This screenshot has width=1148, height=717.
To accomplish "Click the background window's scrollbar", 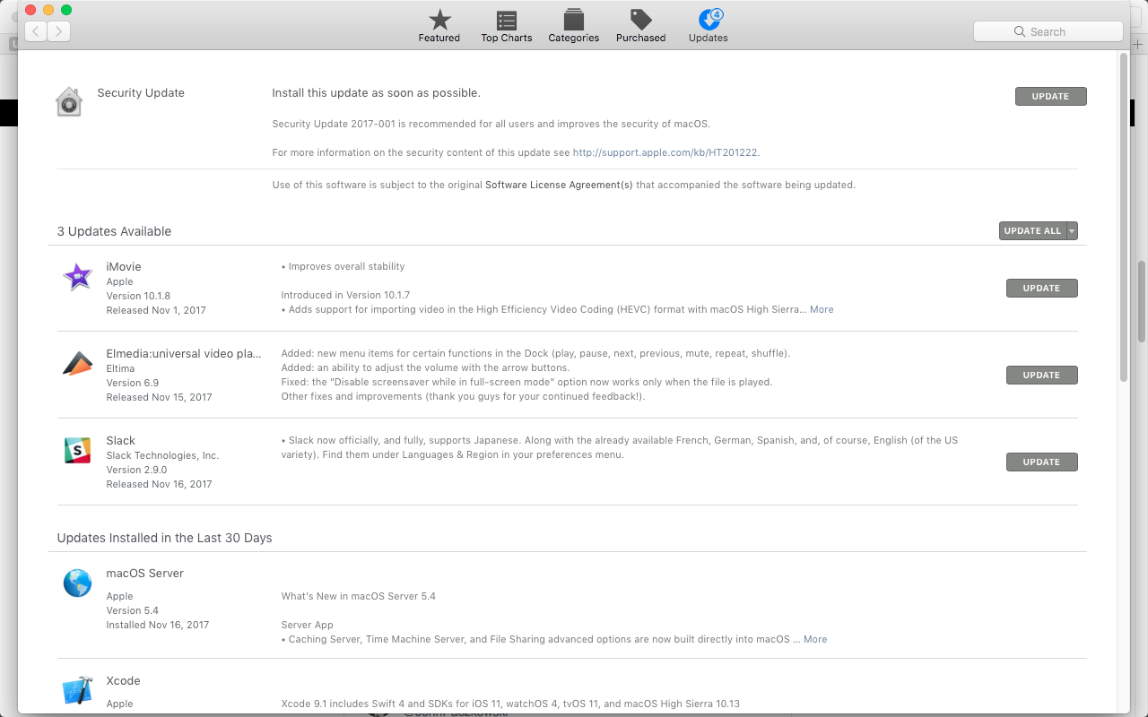I will click(x=1142, y=302).
